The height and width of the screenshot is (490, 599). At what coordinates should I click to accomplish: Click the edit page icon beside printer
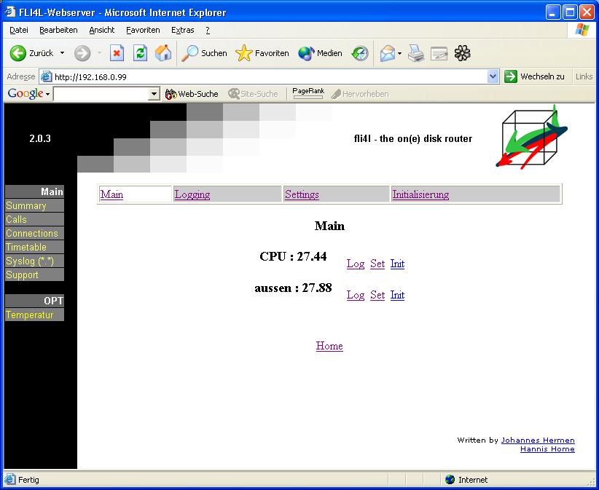439,53
